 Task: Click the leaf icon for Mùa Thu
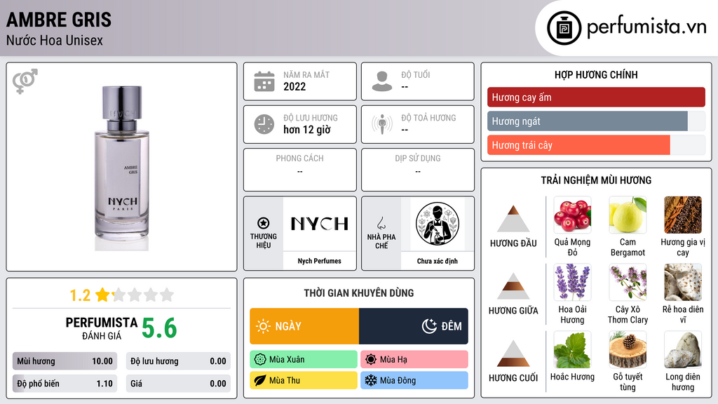click(260, 380)
